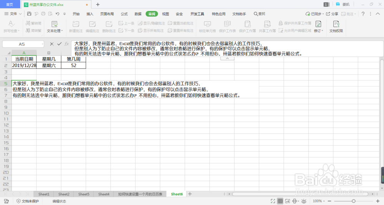Click the zoom slider handle
The image size is (384, 205).
[x=354, y=201]
